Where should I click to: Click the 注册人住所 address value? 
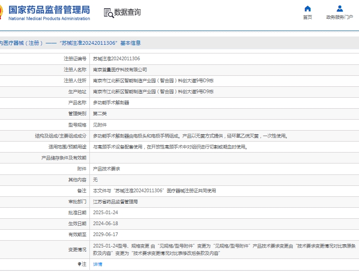(x=153, y=81)
